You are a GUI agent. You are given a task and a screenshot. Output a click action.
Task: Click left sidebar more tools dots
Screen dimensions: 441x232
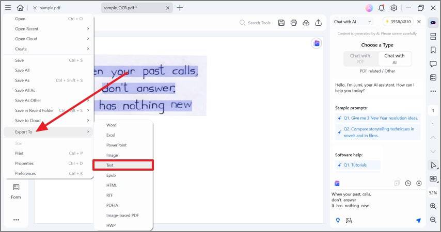[x=16, y=220]
